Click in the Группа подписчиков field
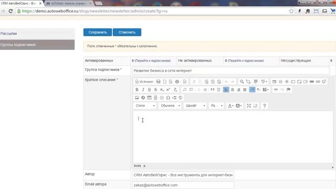 click(230, 70)
